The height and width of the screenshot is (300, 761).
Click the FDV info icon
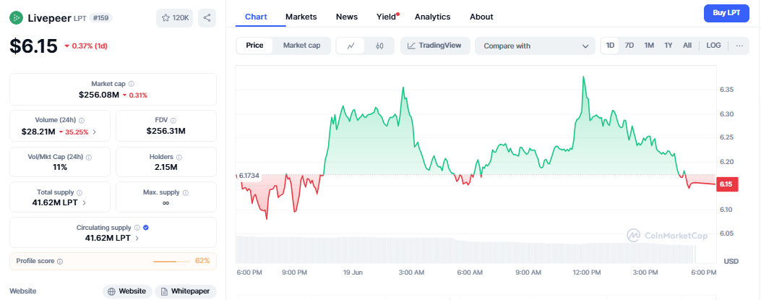coord(173,121)
